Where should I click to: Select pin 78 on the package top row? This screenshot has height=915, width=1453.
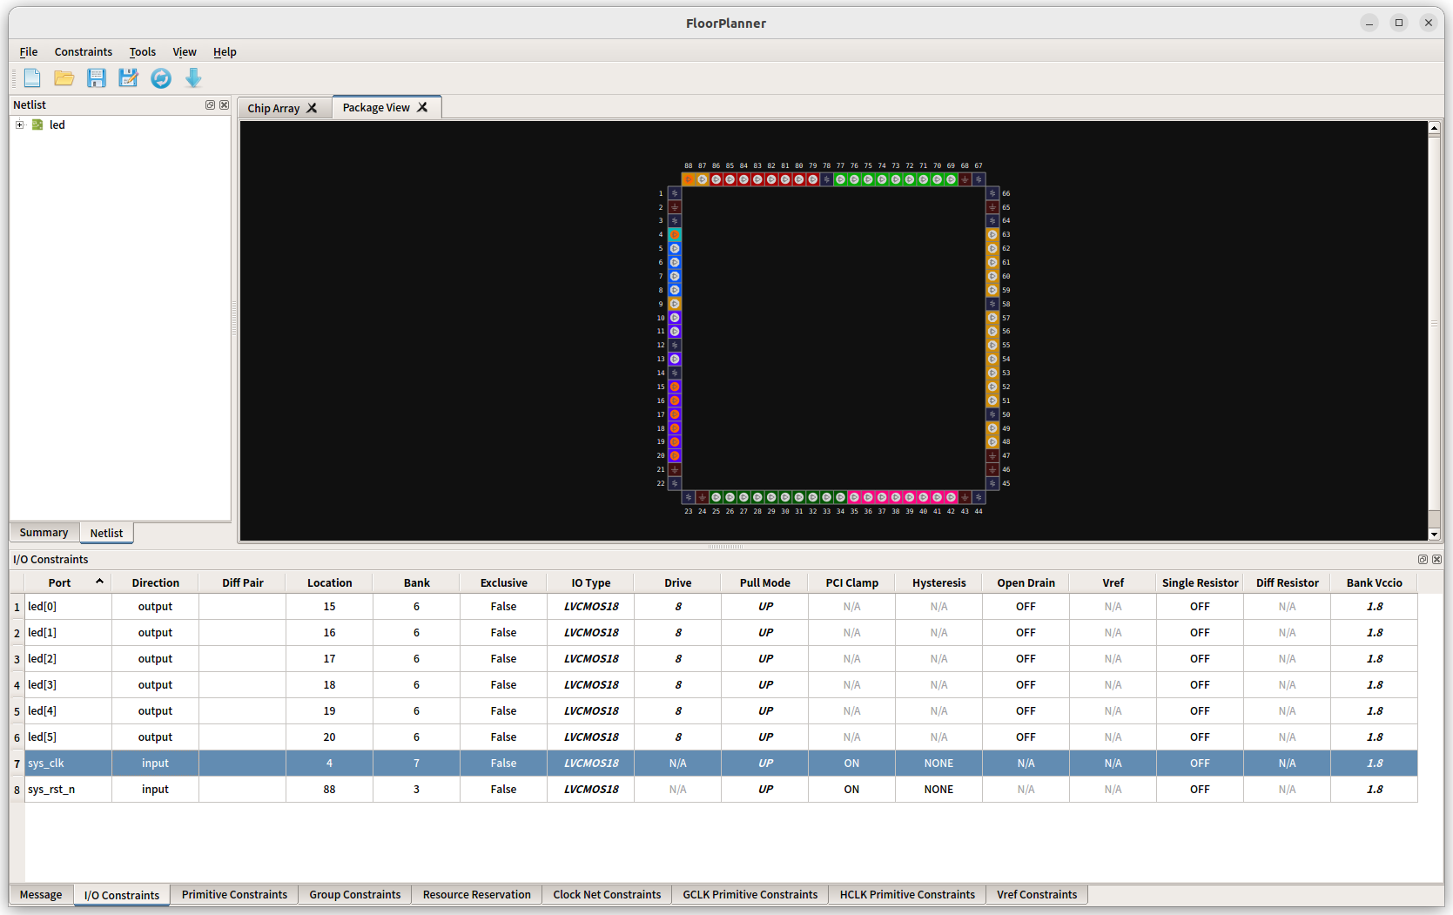pyautogui.click(x=827, y=179)
